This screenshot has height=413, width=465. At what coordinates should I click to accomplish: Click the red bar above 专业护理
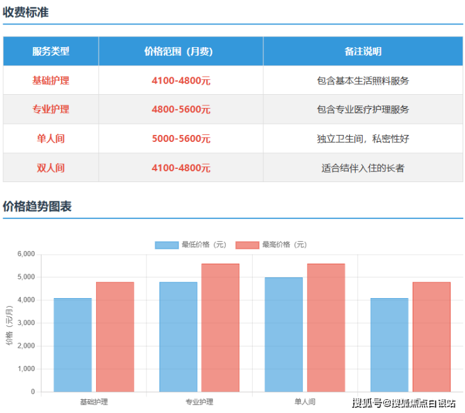pyautogui.click(x=221, y=328)
